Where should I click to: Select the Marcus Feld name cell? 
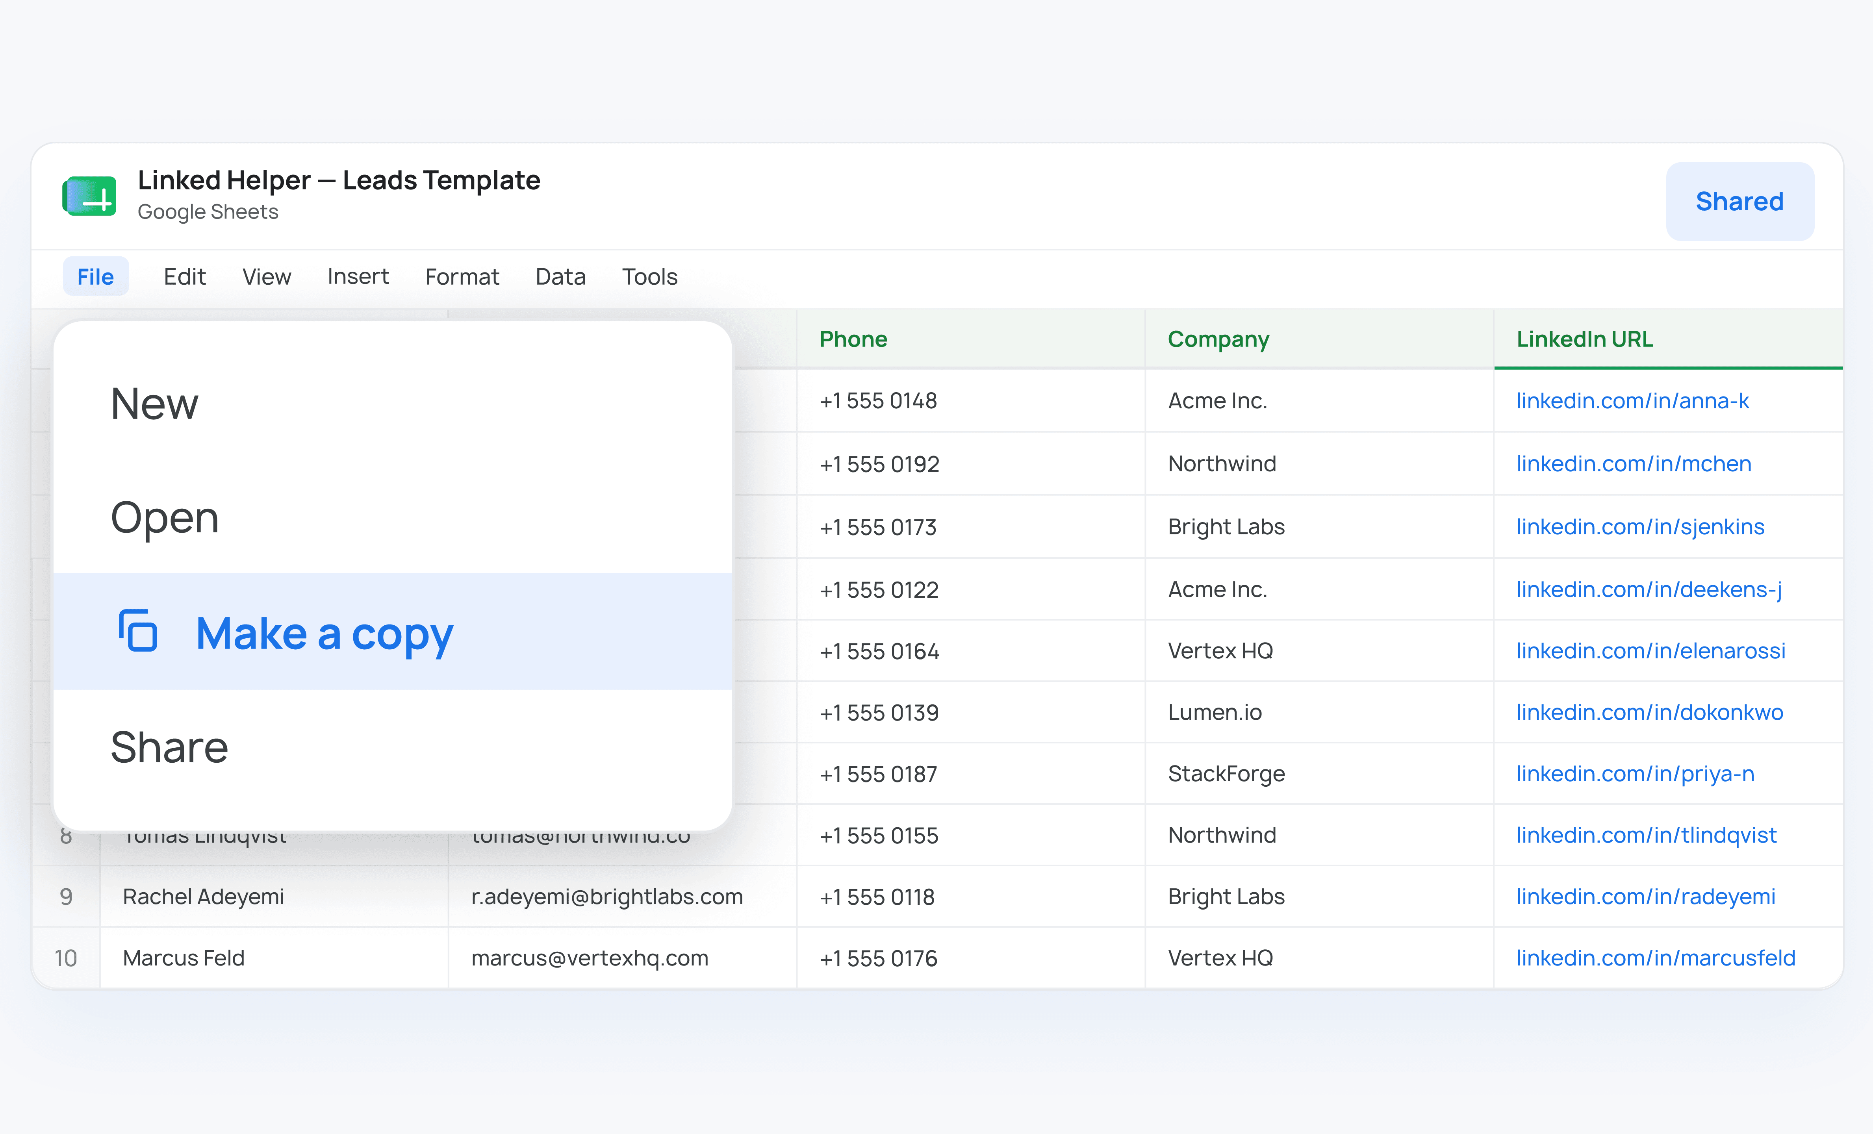coord(274,958)
